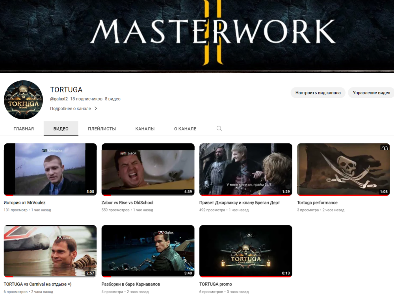Go to the КАНАЛЫ tab
This screenshot has height=299, width=394.
click(145, 129)
